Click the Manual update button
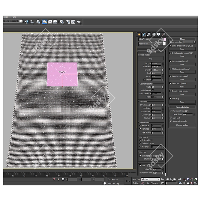Viewport: 201px width, 201px height. coord(182,125)
